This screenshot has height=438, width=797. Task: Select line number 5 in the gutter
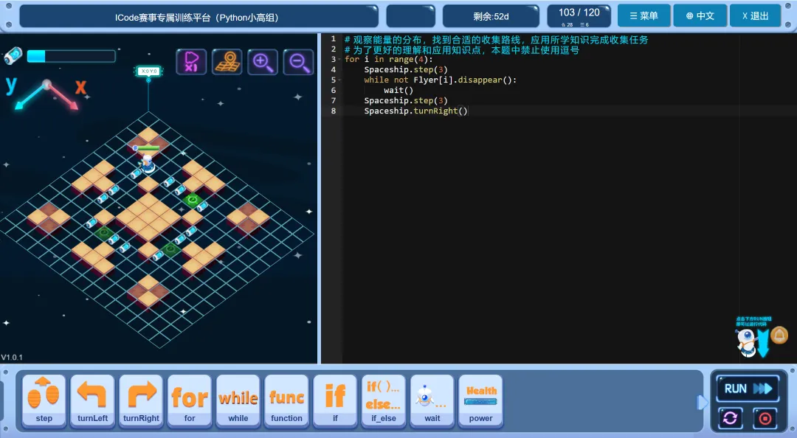(334, 80)
